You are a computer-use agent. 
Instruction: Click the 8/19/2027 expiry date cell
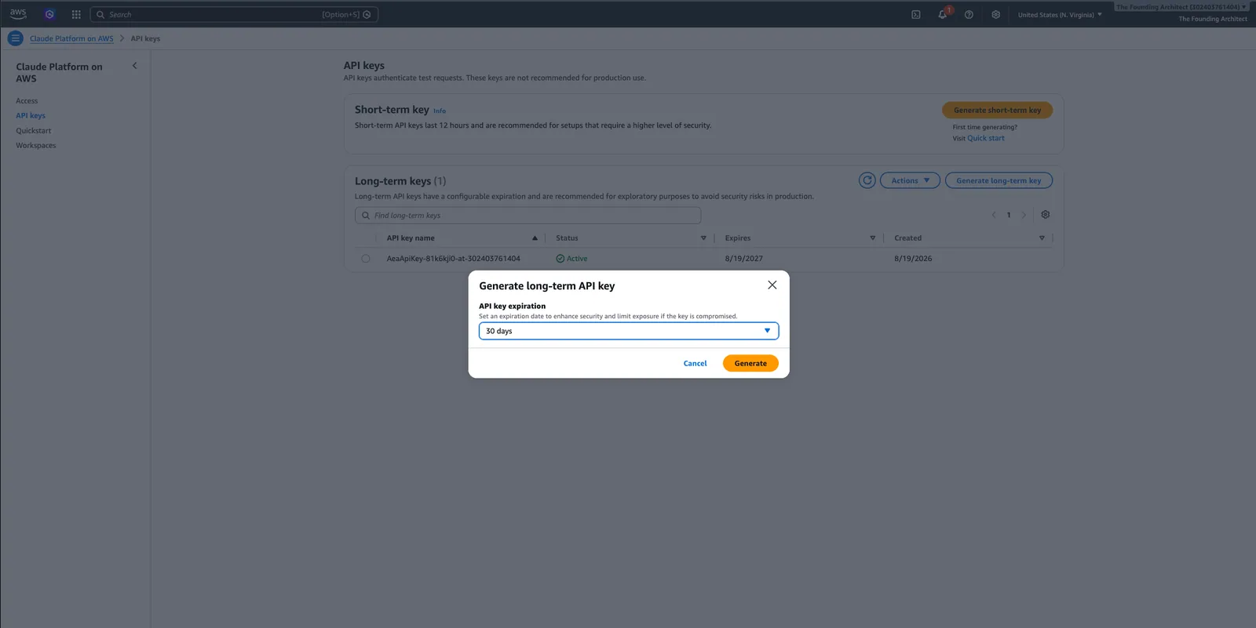tap(744, 259)
